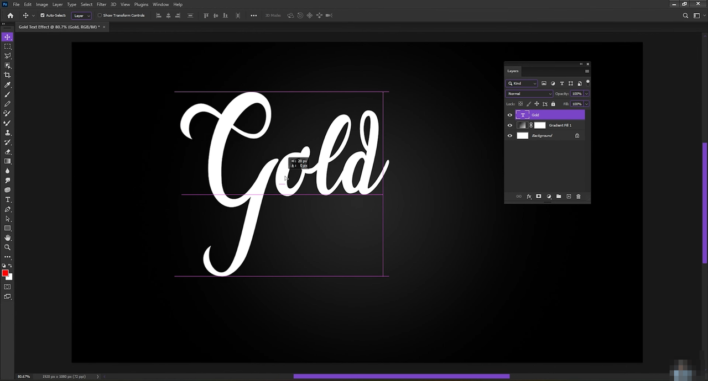Click the Gradient Fill 1 gradient thumbnail
The height and width of the screenshot is (381, 708).
(522, 125)
